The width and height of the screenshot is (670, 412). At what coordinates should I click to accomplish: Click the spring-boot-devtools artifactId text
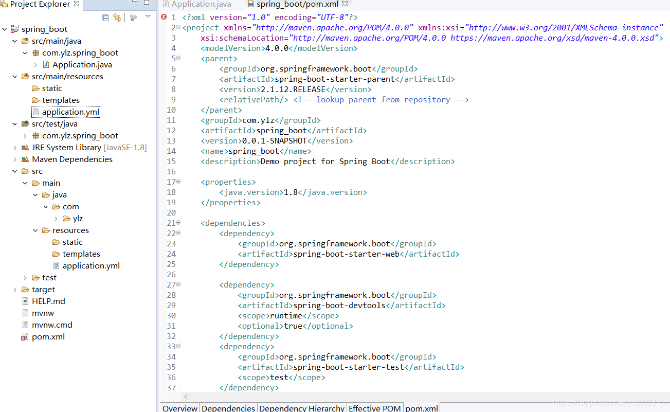pos(339,305)
